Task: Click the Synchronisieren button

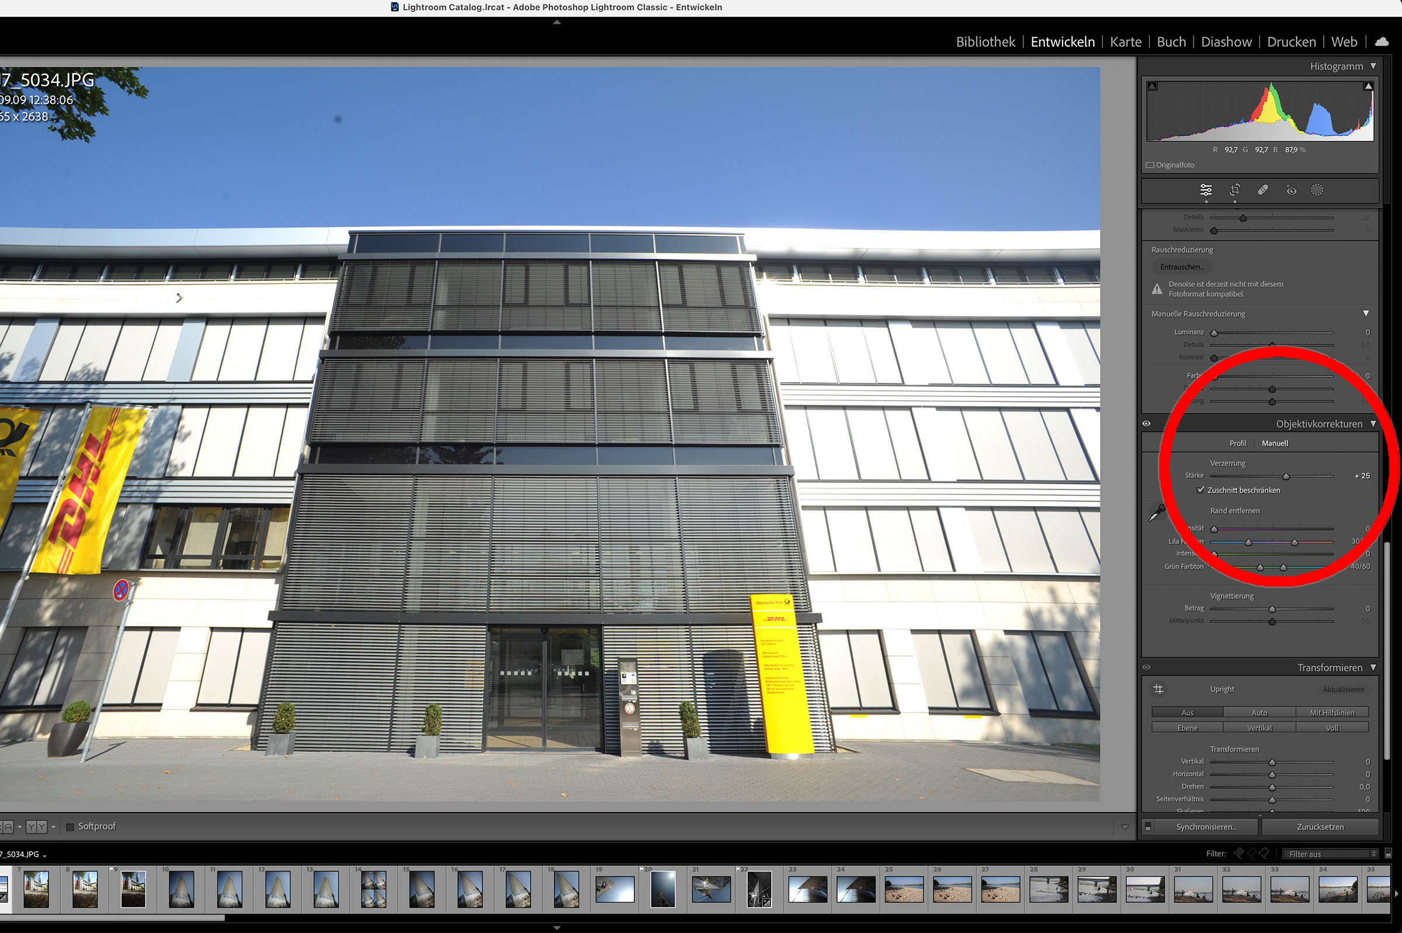Action: [x=1206, y=827]
